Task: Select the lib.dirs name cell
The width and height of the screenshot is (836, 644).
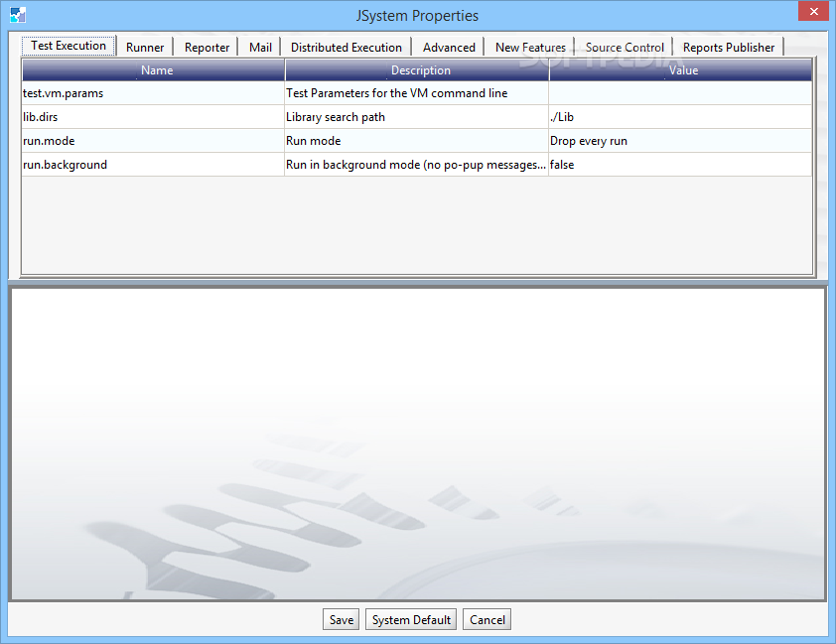Action: click(x=154, y=117)
